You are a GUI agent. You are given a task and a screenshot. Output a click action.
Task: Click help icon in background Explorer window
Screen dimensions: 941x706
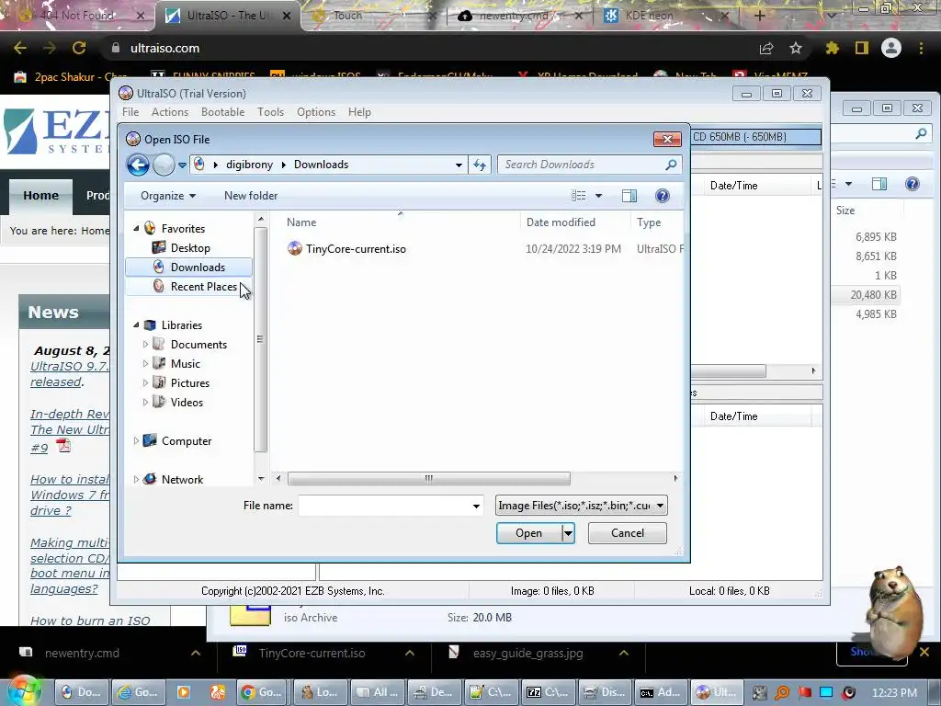913,184
